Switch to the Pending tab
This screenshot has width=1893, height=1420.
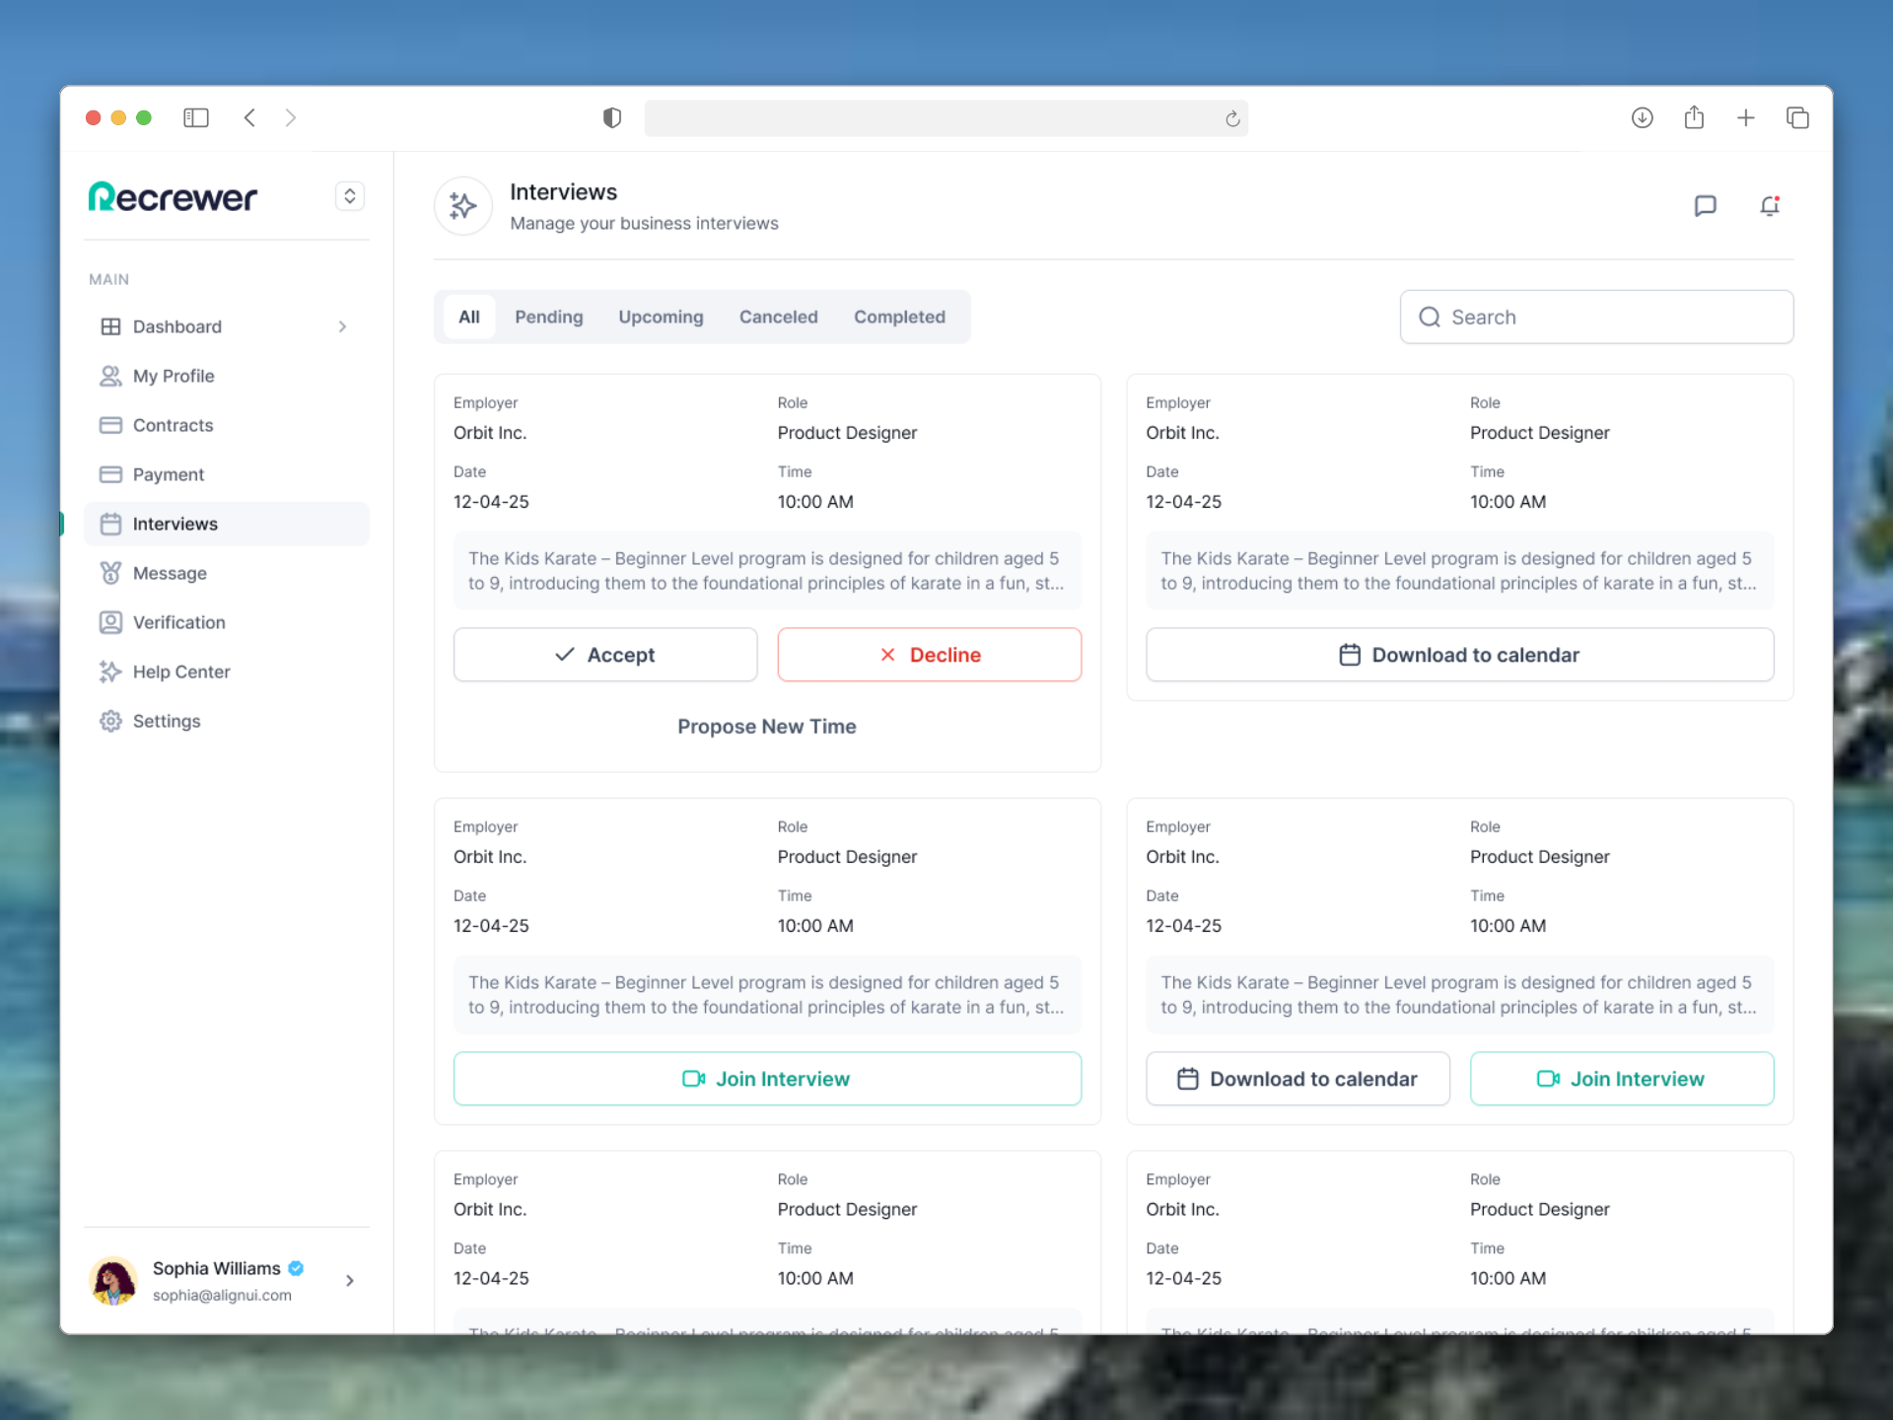tap(548, 317)
